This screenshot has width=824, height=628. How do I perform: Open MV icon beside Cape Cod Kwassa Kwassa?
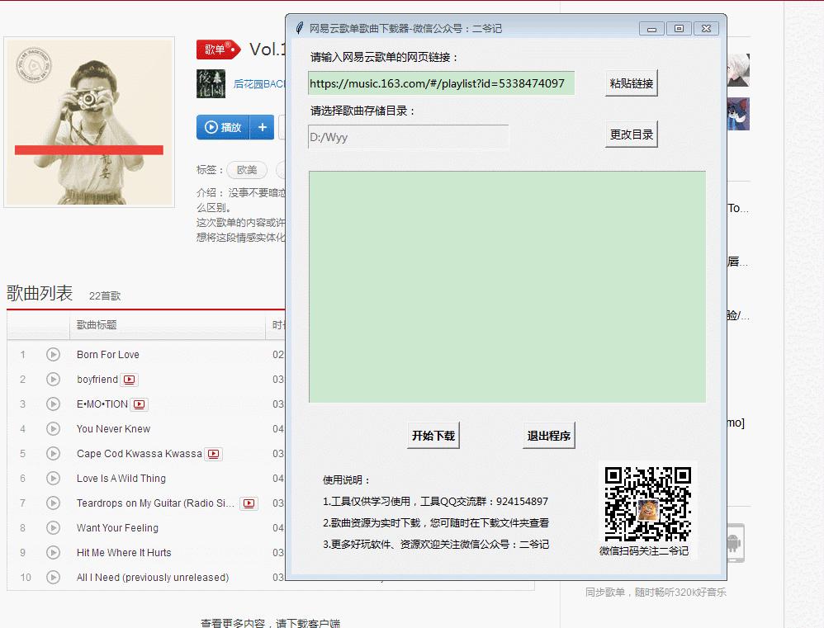pos(213,454)
